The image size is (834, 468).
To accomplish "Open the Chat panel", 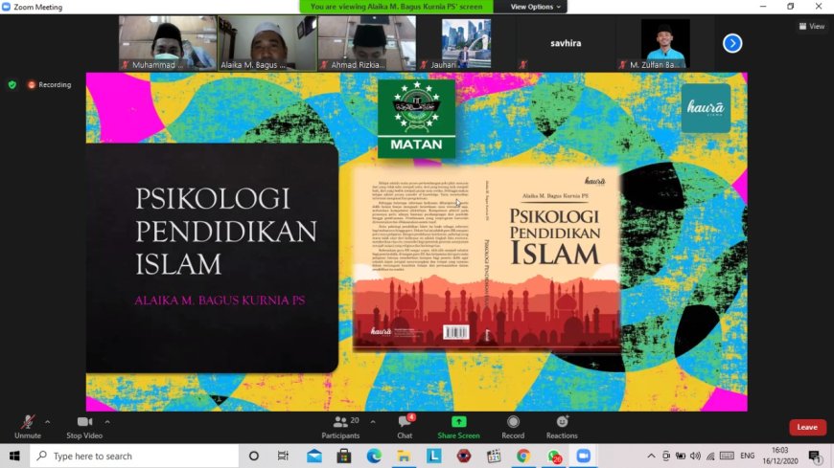I will point(405,427).
